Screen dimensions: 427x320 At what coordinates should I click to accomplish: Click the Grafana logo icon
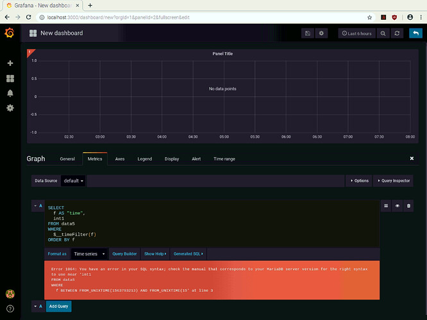point(10,33)
